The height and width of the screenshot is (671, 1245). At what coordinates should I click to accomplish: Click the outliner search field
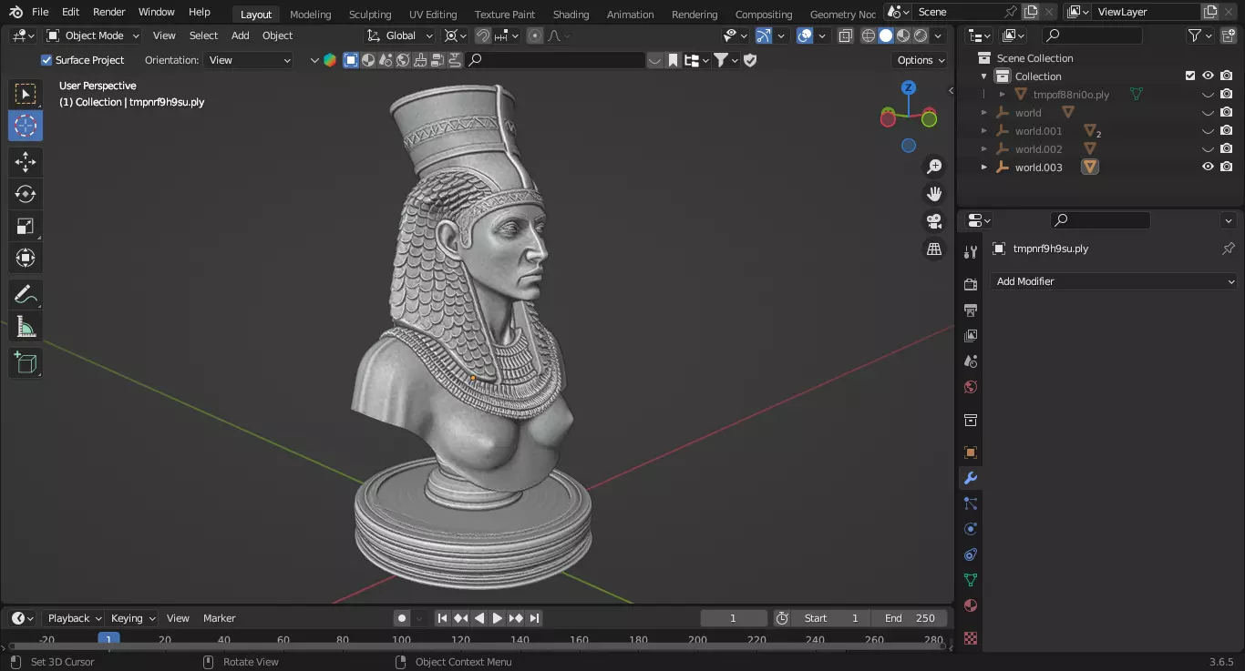(x=1092, y=36)
